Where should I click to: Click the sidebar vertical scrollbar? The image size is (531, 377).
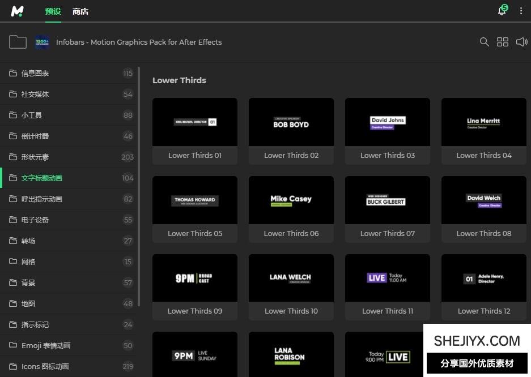pos(139,187)
